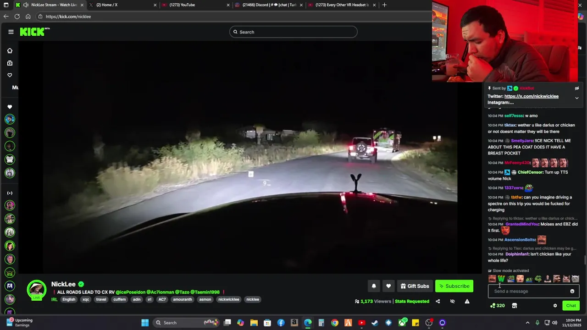Reload the browser page
Screen dimensions: 587x330
coord(17,16)
